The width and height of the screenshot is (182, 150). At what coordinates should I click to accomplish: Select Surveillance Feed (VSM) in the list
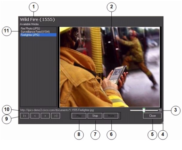(35, 32)
